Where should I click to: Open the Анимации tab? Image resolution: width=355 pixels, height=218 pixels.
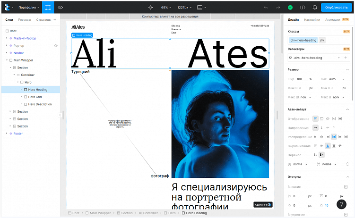(333, 20)
